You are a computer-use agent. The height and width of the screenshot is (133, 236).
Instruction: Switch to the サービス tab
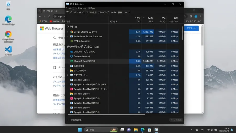click(x=127, y=13)
